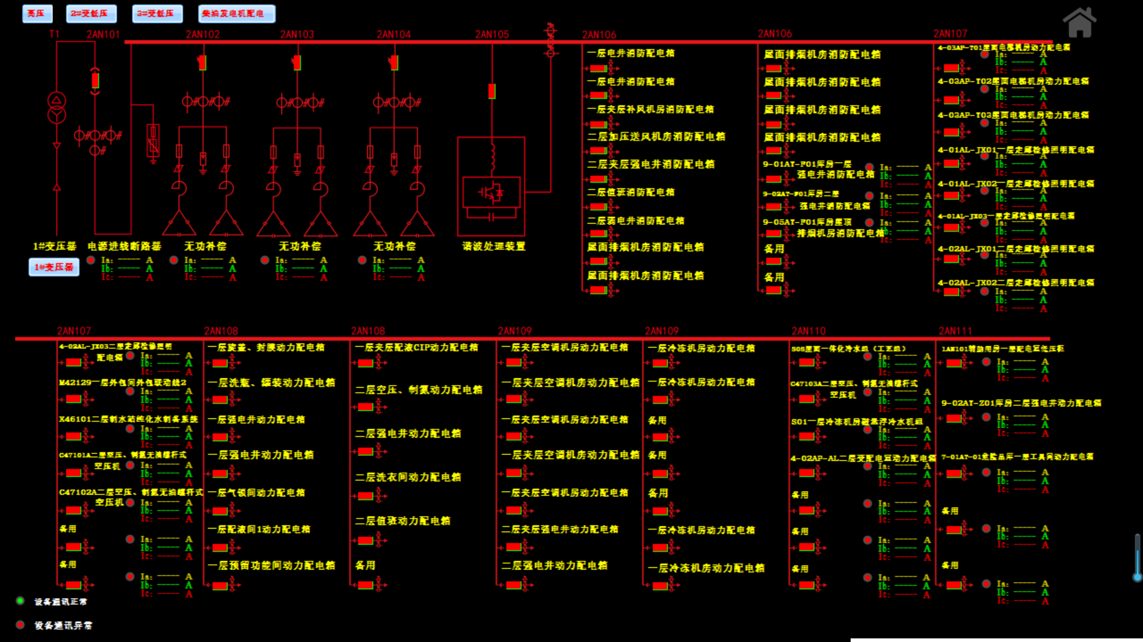Click the 2AN104 circuit breaker symbol
Image resolution: width=1143 pixels, height=642 pixels.
pos(394,62)
